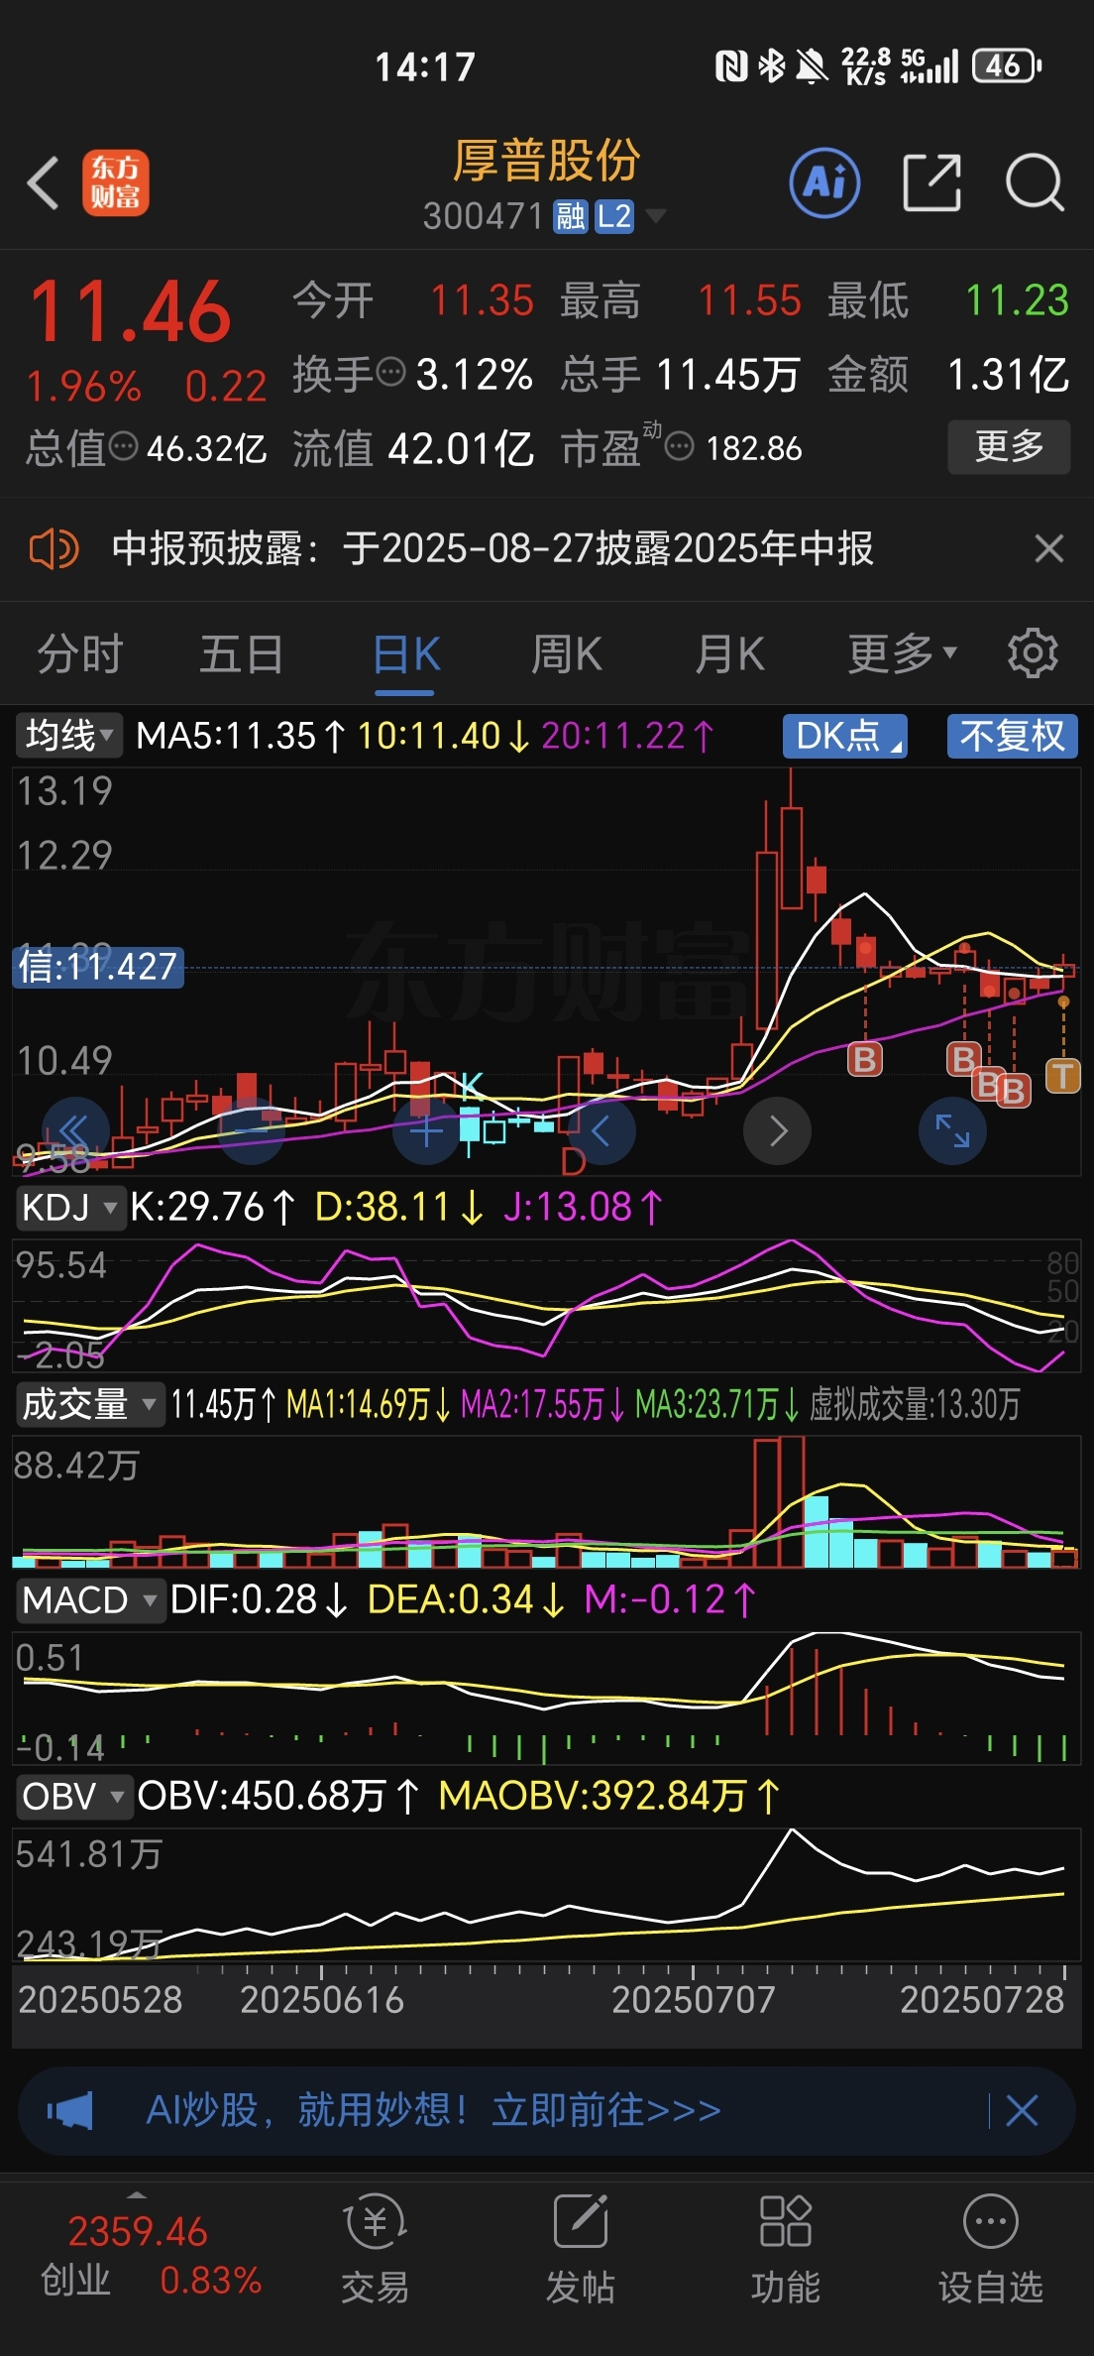Move chart cursor right one candle
The image size is (1094, 2356).
click(x=778, y=1131)
